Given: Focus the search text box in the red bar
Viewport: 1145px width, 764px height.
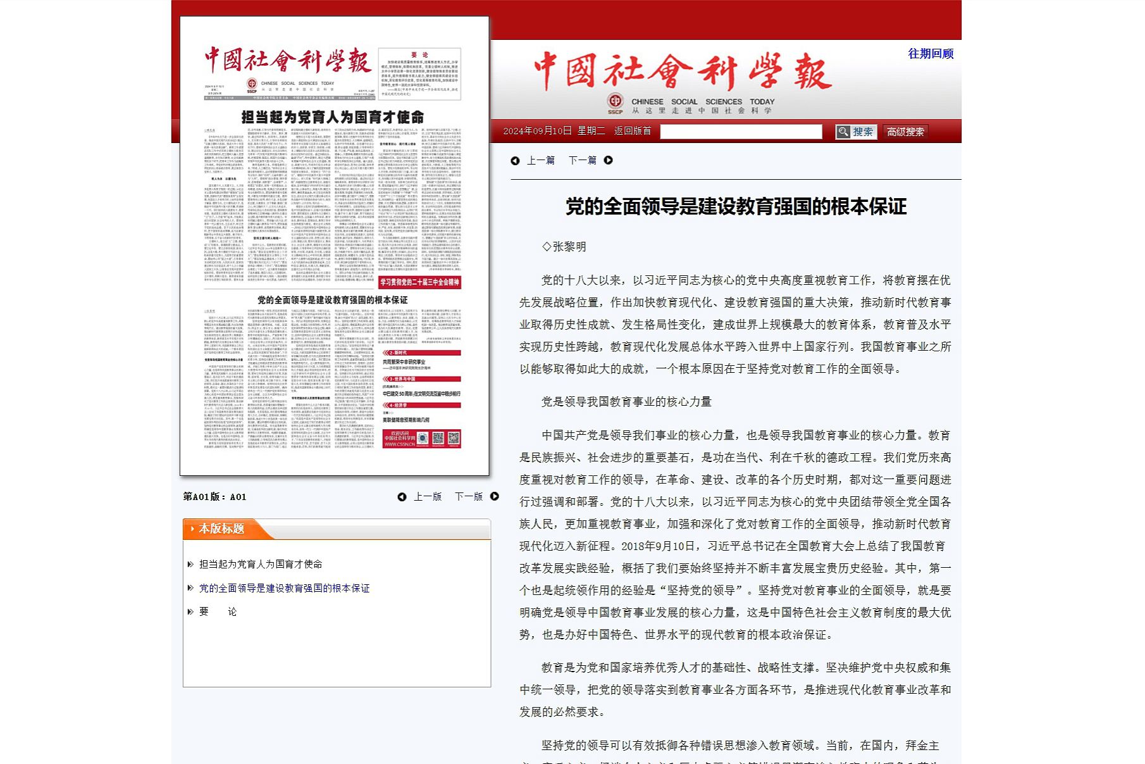Looking at the screenshot, I should click(741, 132).
